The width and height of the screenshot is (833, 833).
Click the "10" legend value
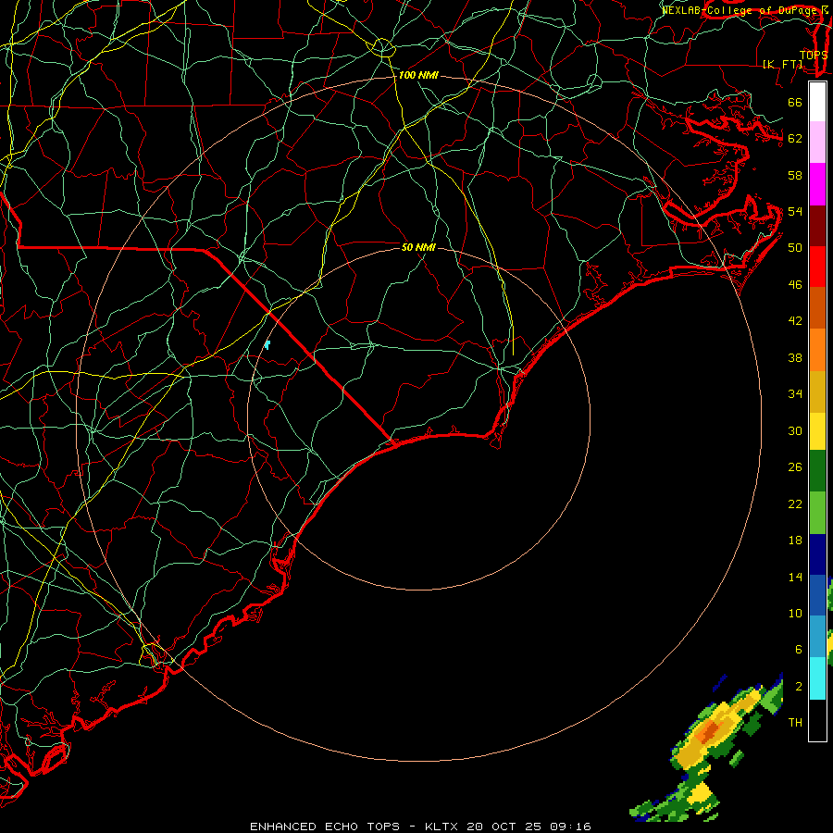click(x=795, y=614)
